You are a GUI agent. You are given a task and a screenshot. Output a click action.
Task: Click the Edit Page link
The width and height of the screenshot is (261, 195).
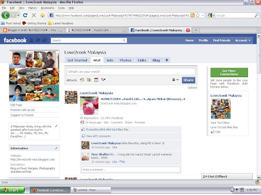click(x=16, y=105)
